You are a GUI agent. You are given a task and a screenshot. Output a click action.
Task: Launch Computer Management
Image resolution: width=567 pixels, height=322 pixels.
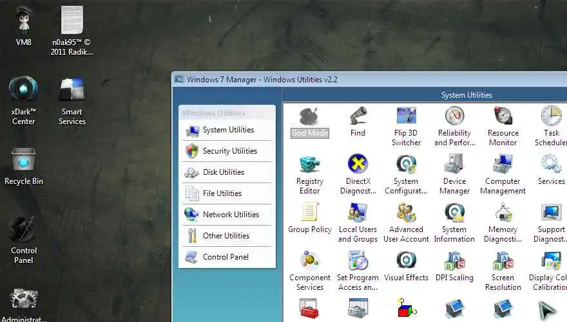click(x=503, y=175)
